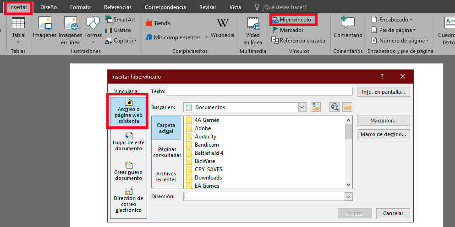Click the Cancelar button
The image size is (455, 227).
(x=393, y=213)
